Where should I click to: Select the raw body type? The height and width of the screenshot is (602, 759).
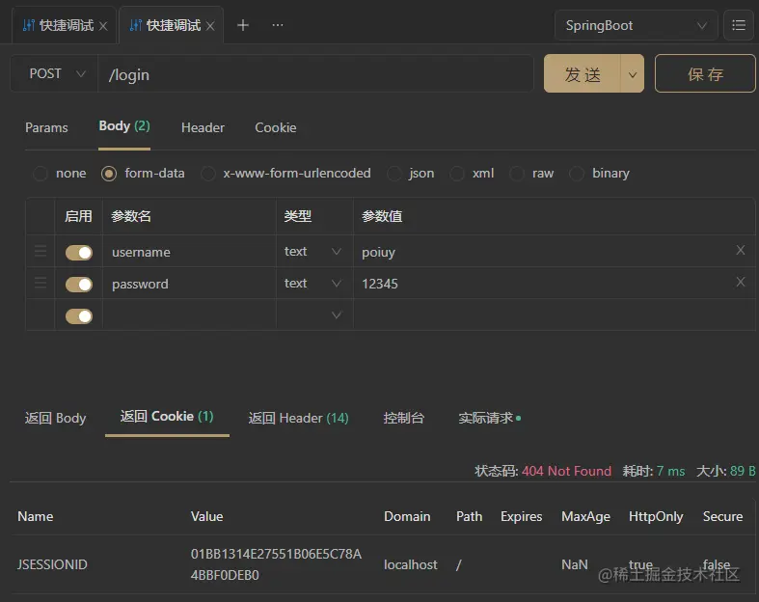click(x=517, y=174)
